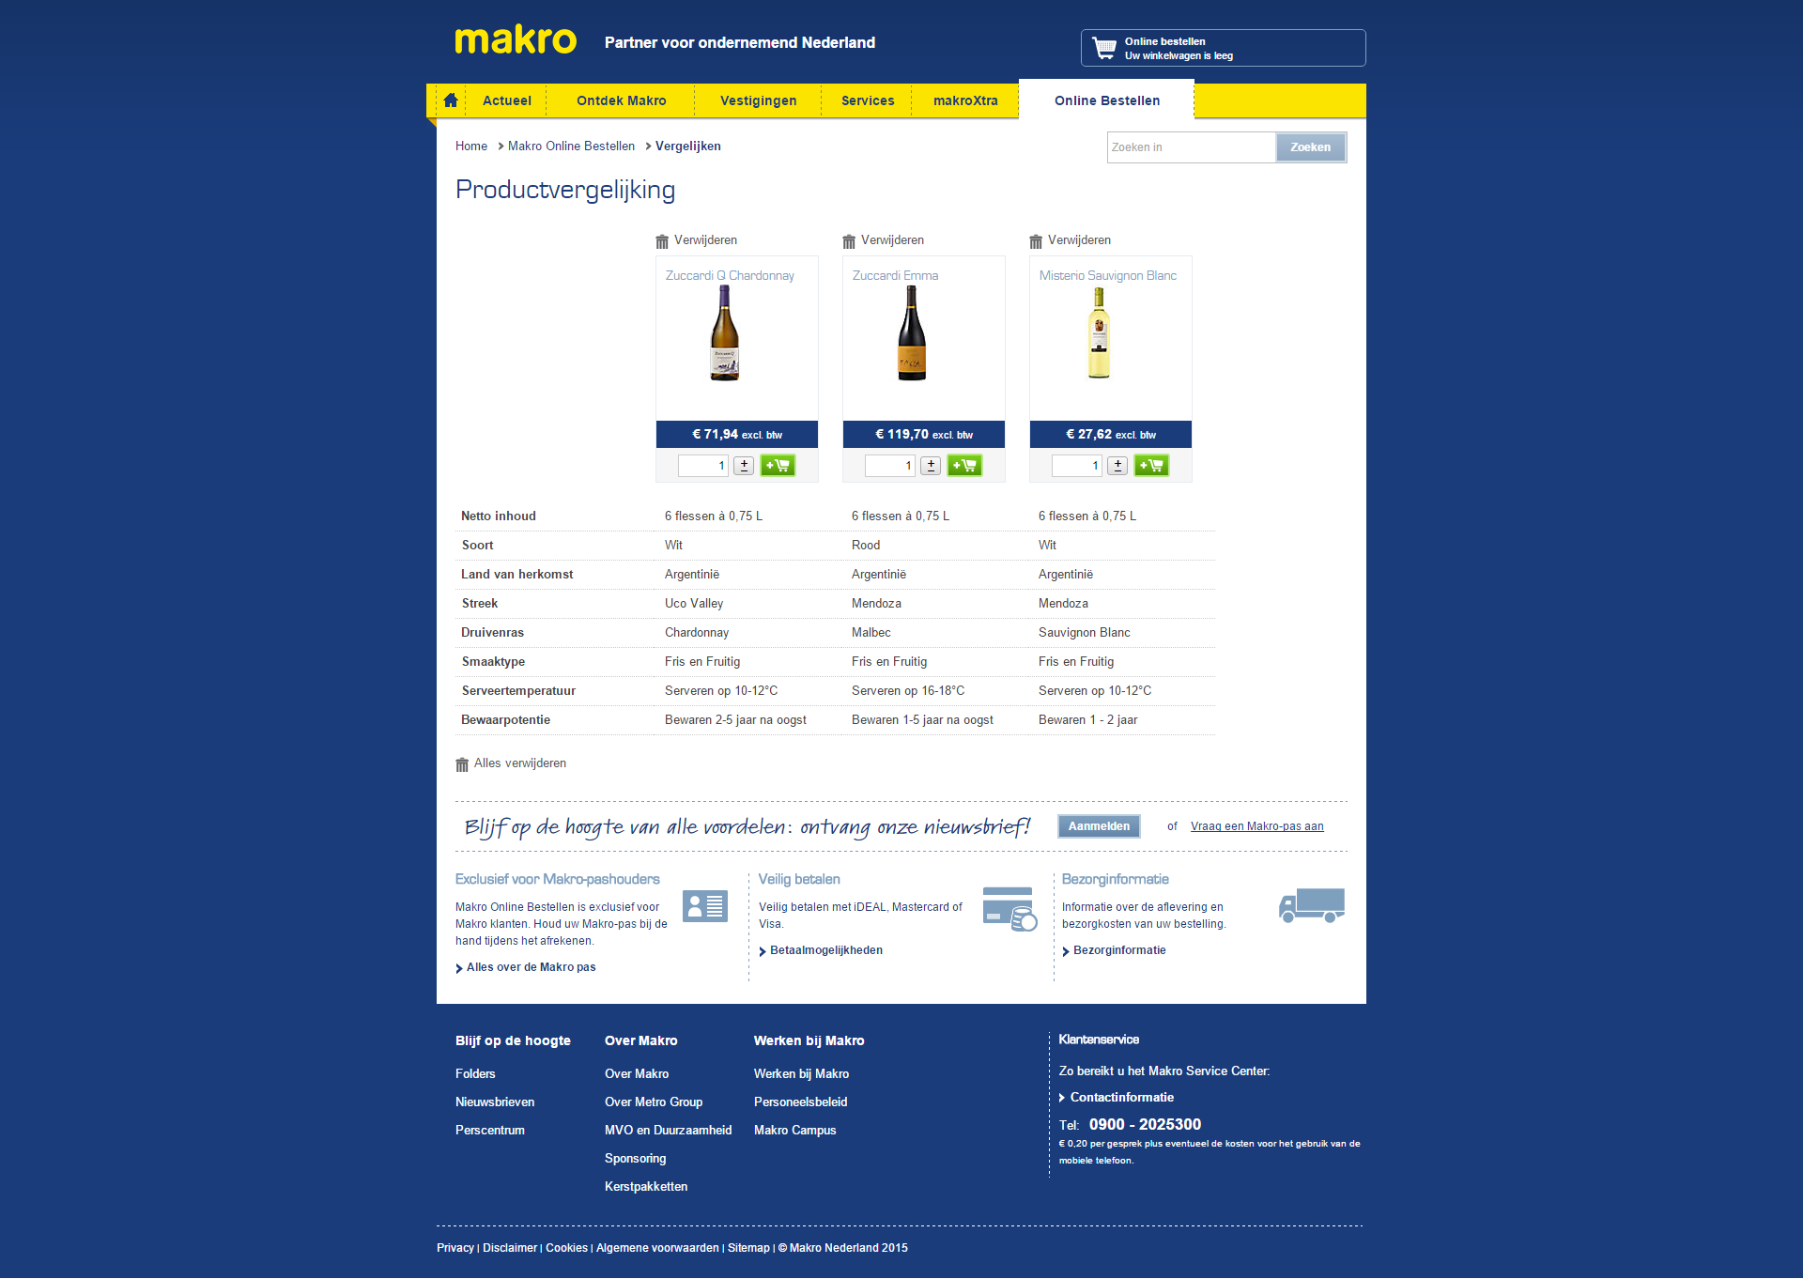This screenshot has height=1279, width=1803.
Task: Open Zuccardi Emma bottle image
Action: 911,333
